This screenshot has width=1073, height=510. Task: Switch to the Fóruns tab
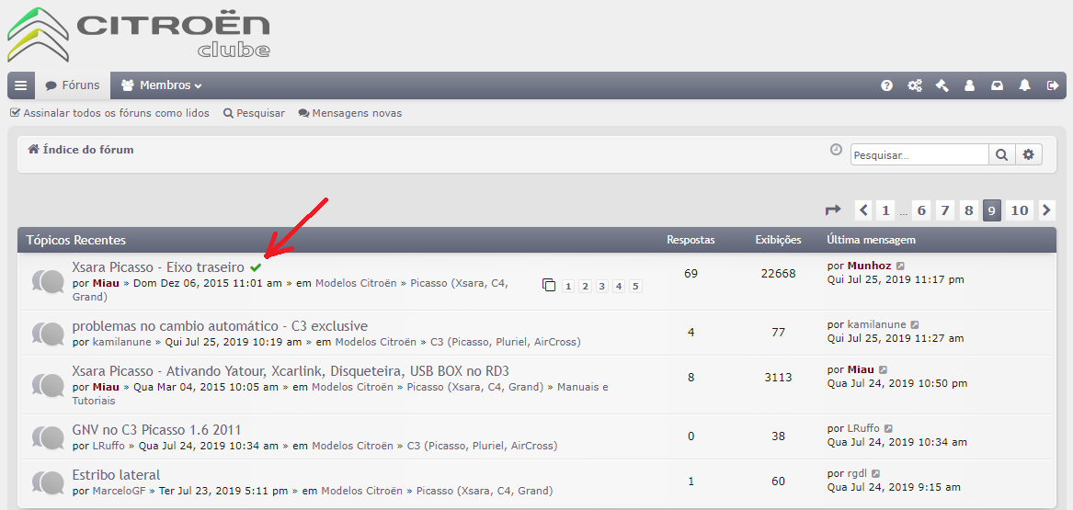73,85
